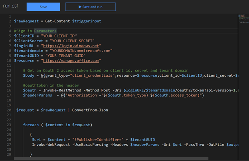Click the $tenantdomain variable on line 8

click(29, 51)
